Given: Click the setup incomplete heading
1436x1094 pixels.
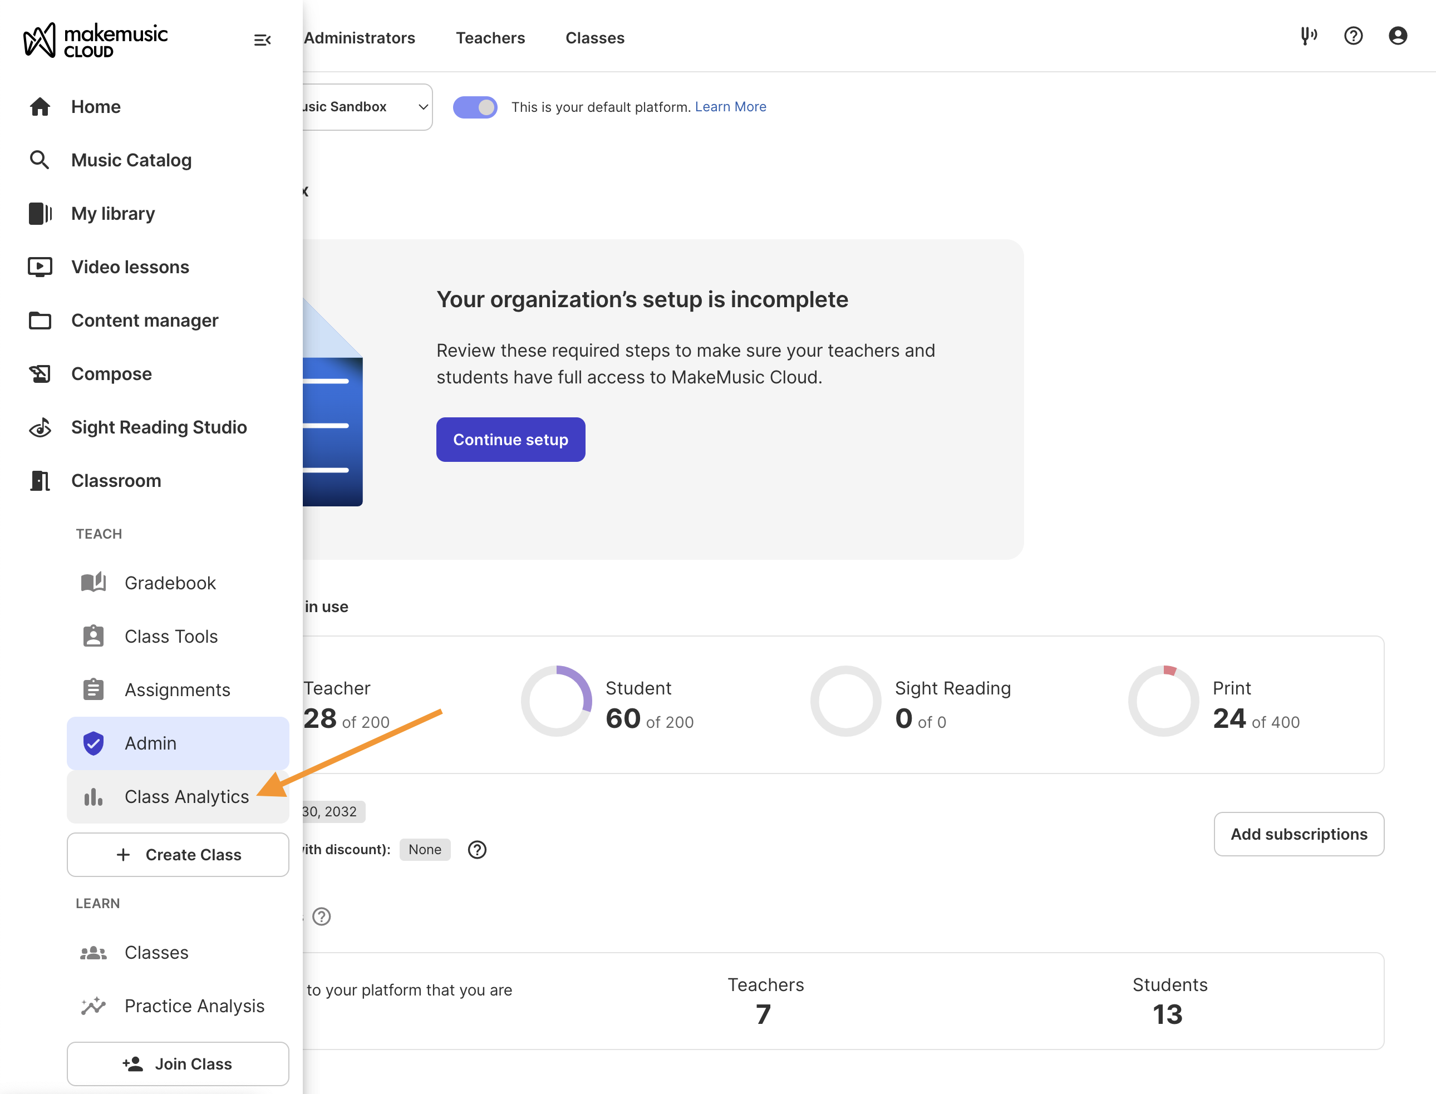Looking at the screenshot, I should pyautogui.click(x=642, y=299).
